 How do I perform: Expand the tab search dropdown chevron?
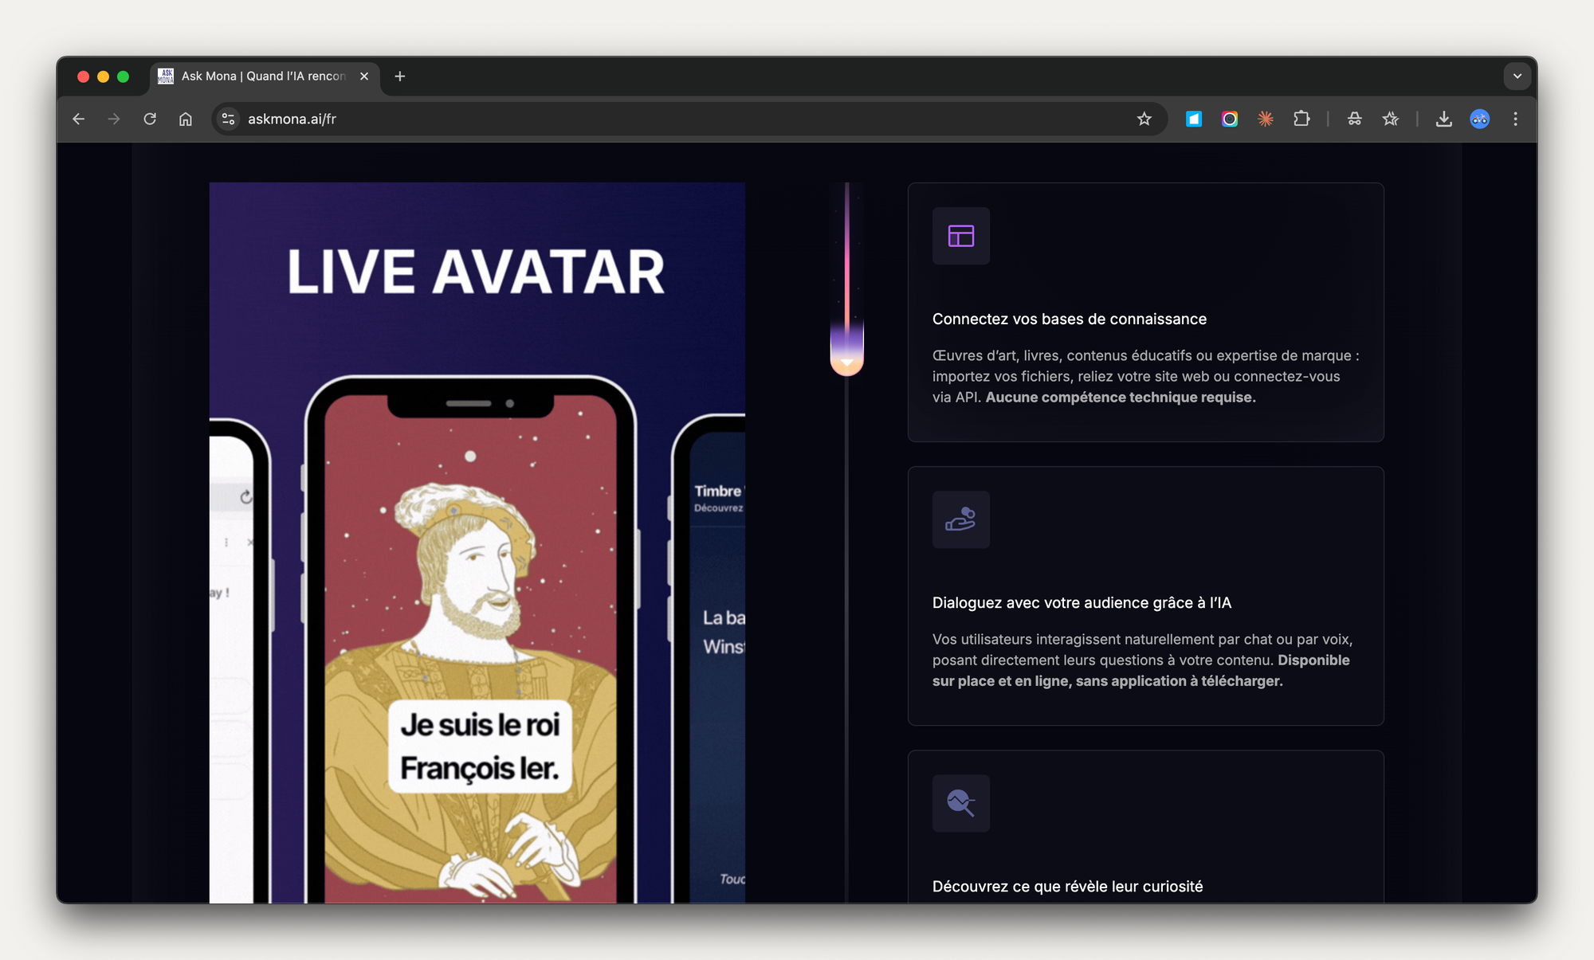1517,76
